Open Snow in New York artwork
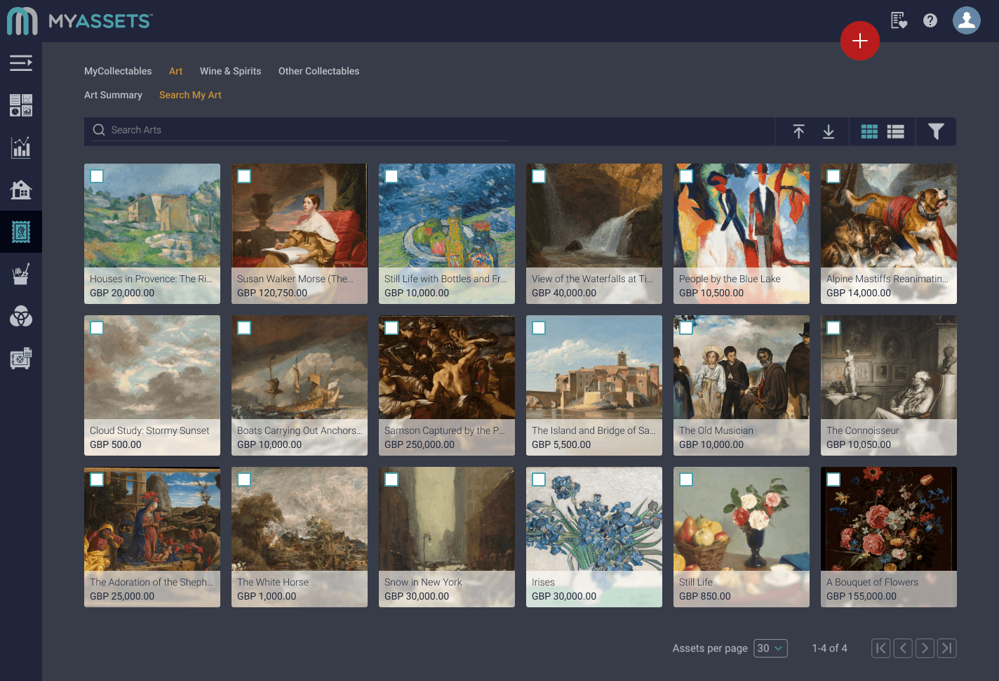The width and height of the screenshot is (999, 681). (x=447, y=537)
